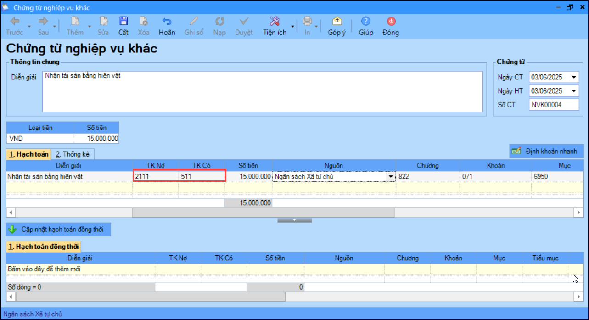Click Khoản cell 071

click(496, 176)
